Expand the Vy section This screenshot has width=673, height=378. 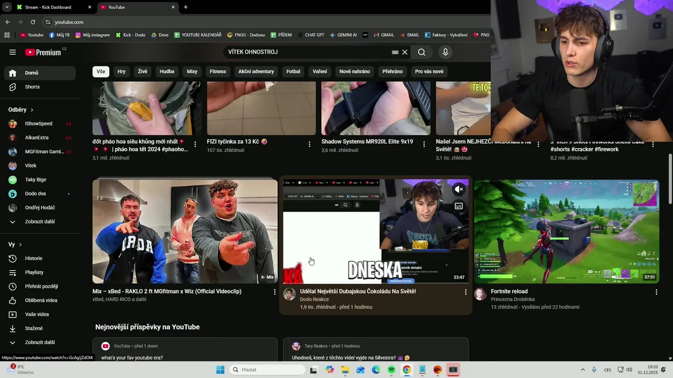(x=15, y=245)
